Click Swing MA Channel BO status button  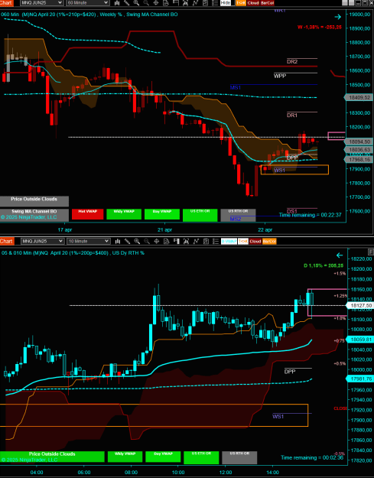pyautogui.click(x=34, y=214)
